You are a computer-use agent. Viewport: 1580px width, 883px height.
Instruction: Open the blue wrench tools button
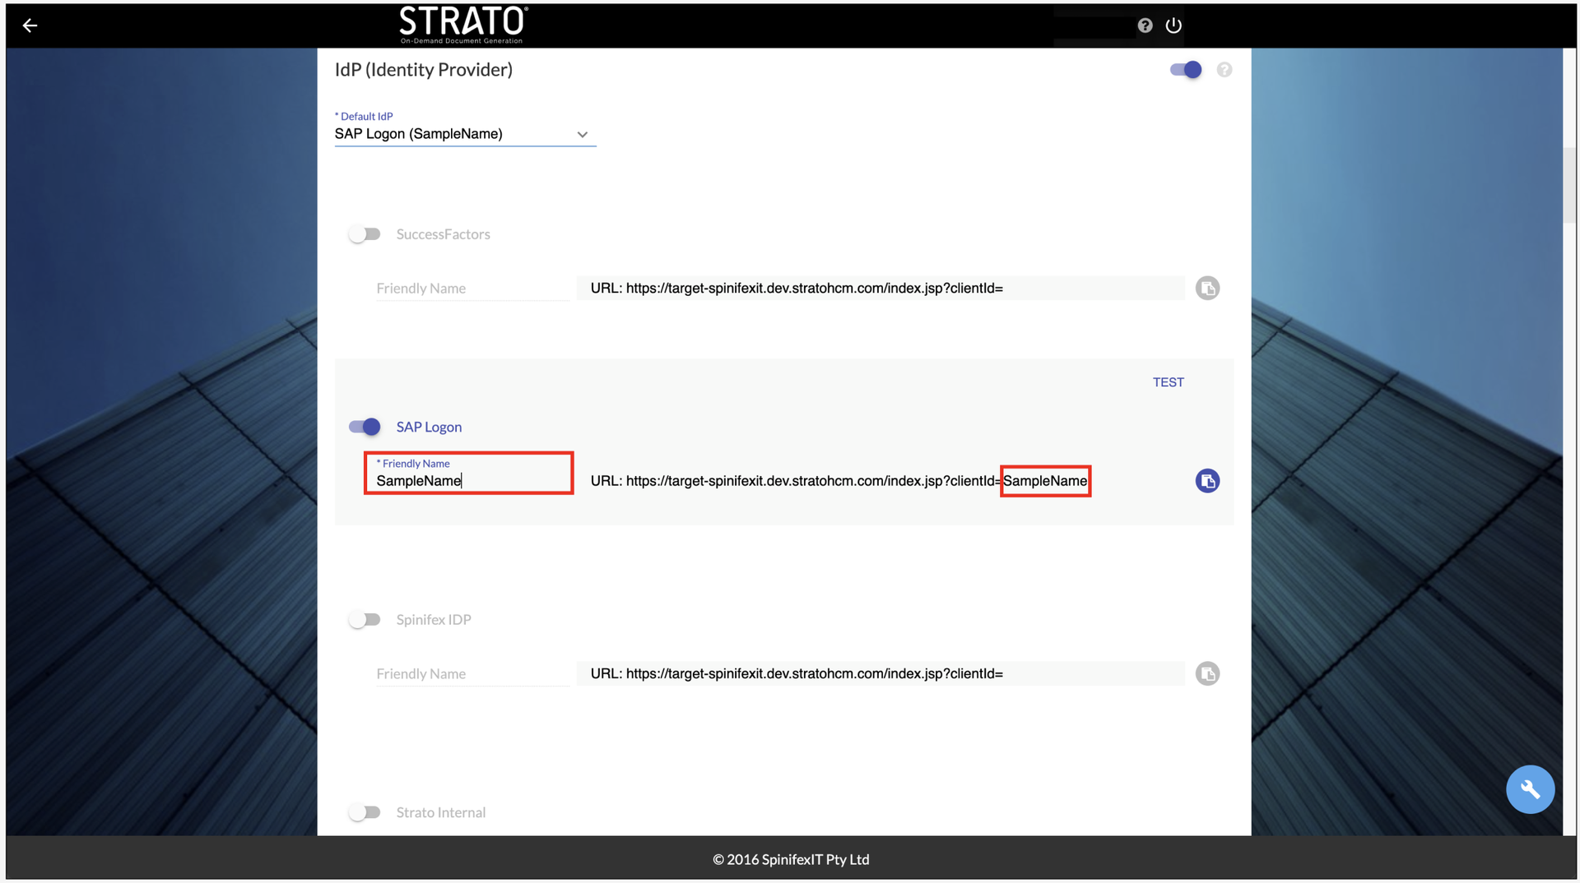1530,789
